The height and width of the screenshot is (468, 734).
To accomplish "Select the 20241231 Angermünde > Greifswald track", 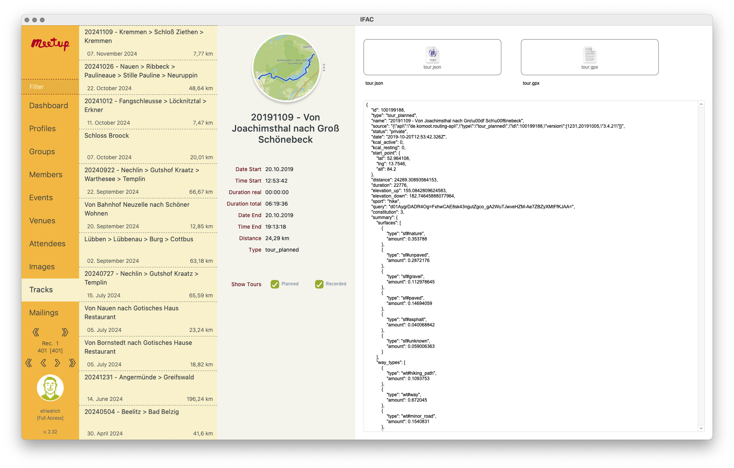I will (x=148, y=388).
